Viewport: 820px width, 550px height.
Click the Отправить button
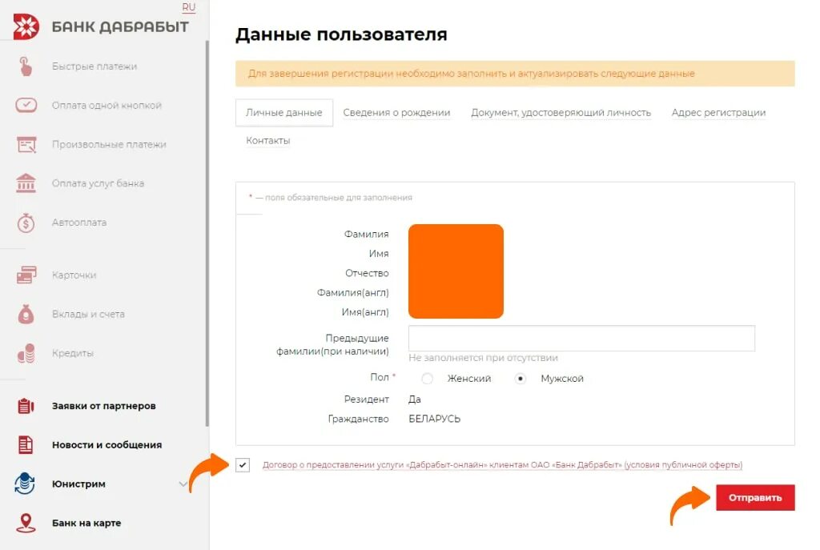point(755,498)
